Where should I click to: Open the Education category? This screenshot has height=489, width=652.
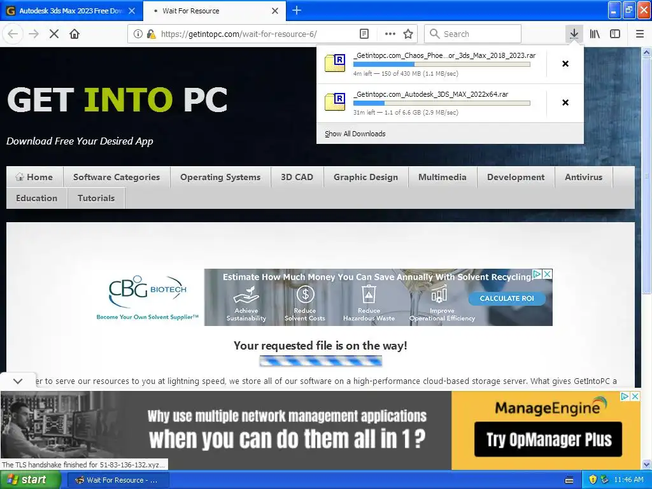point(36,198)
